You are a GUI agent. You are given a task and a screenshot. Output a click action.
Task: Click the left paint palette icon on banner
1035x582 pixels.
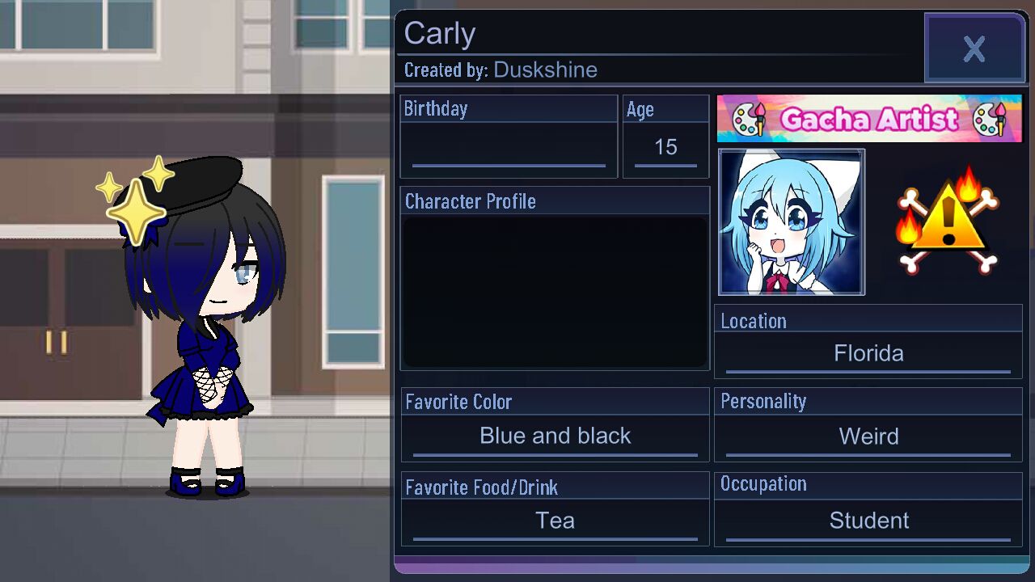pyautogui.click(x=749, y=119)
